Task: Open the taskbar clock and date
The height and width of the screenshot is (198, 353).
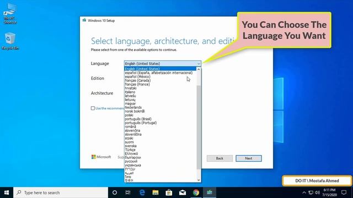Action: coord(329,193)
